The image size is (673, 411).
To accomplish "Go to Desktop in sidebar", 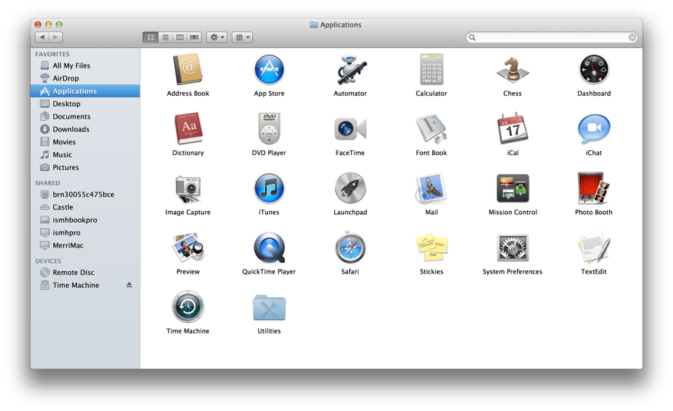I will [x=85, y=103].
